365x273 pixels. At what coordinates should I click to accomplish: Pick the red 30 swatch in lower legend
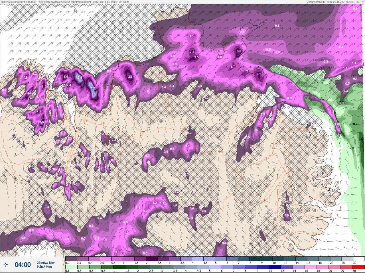[x=359, y=267]
